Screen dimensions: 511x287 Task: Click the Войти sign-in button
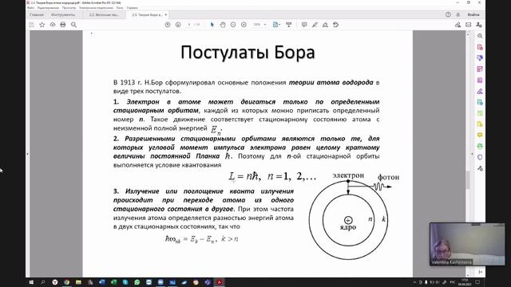pyautogui.click(x=473, y=14)
